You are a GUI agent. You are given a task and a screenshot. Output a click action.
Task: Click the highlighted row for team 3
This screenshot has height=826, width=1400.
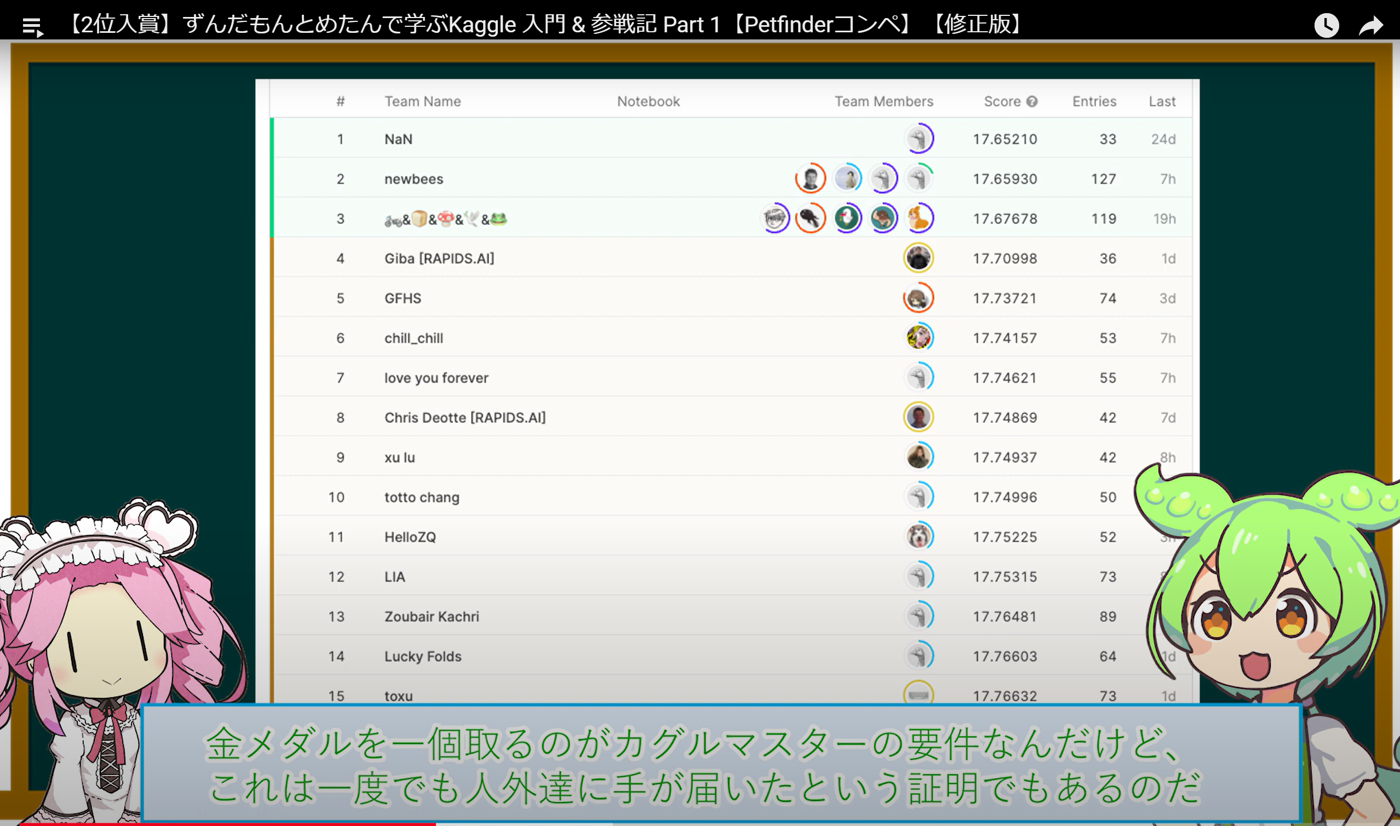pyautogui.click(x=612, y=219)
